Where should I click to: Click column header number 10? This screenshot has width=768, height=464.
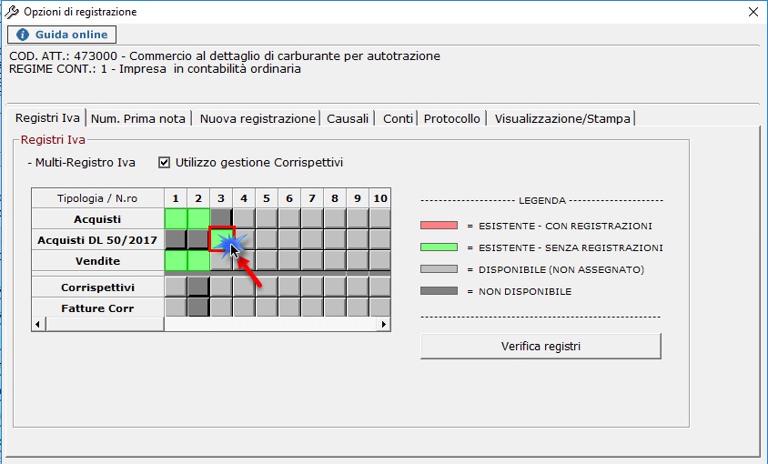tap(380, 198)
